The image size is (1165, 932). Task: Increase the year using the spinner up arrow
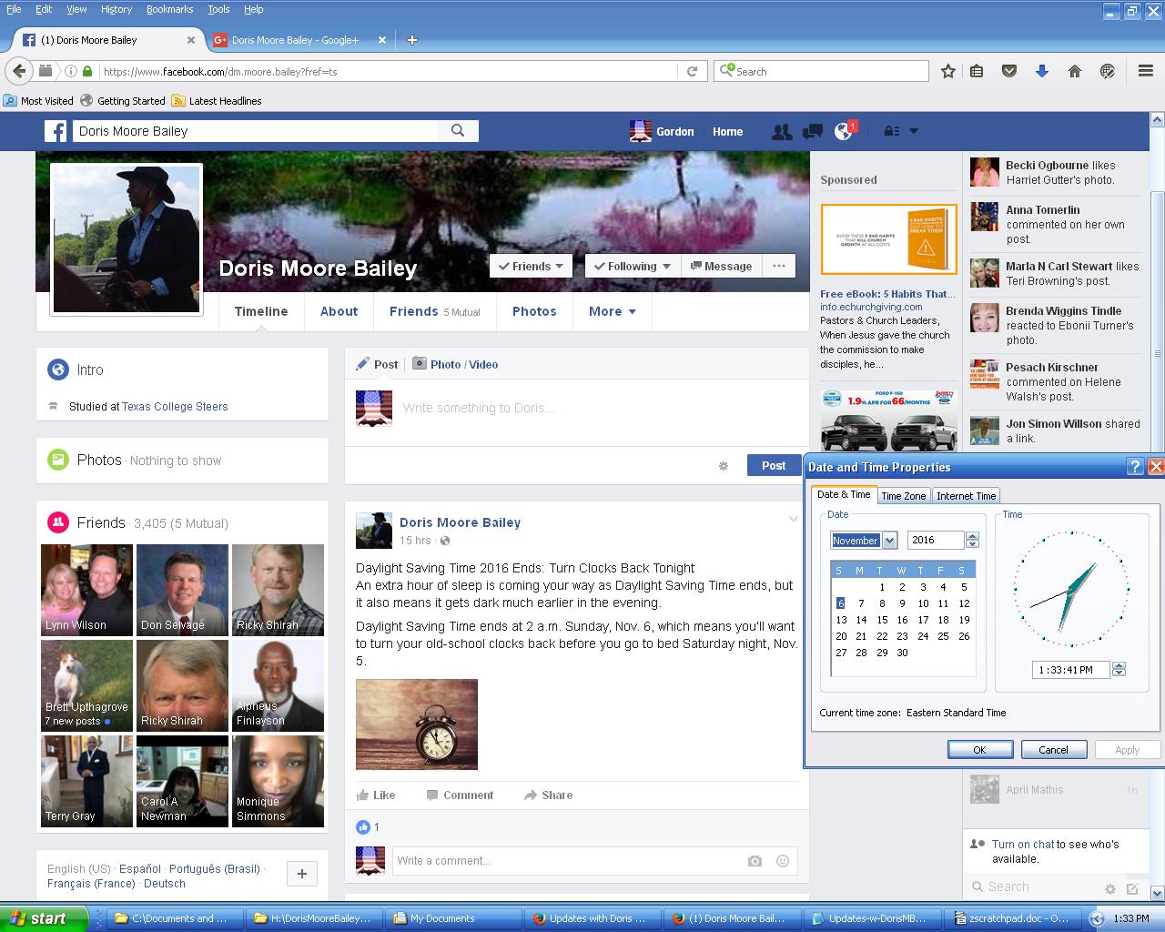[972, 536]
